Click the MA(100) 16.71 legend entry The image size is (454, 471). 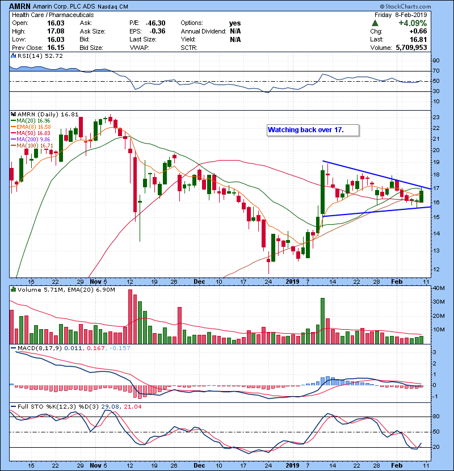(x=32, y=146)
